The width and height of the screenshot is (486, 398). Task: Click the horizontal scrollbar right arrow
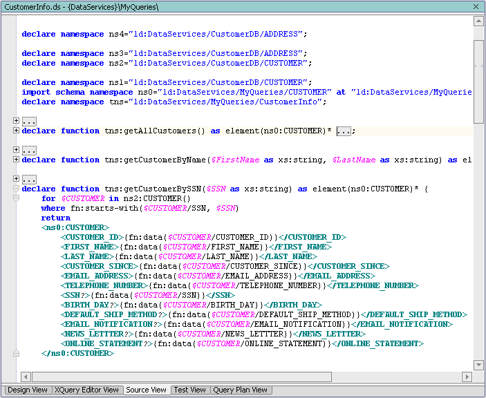(467, 377)
